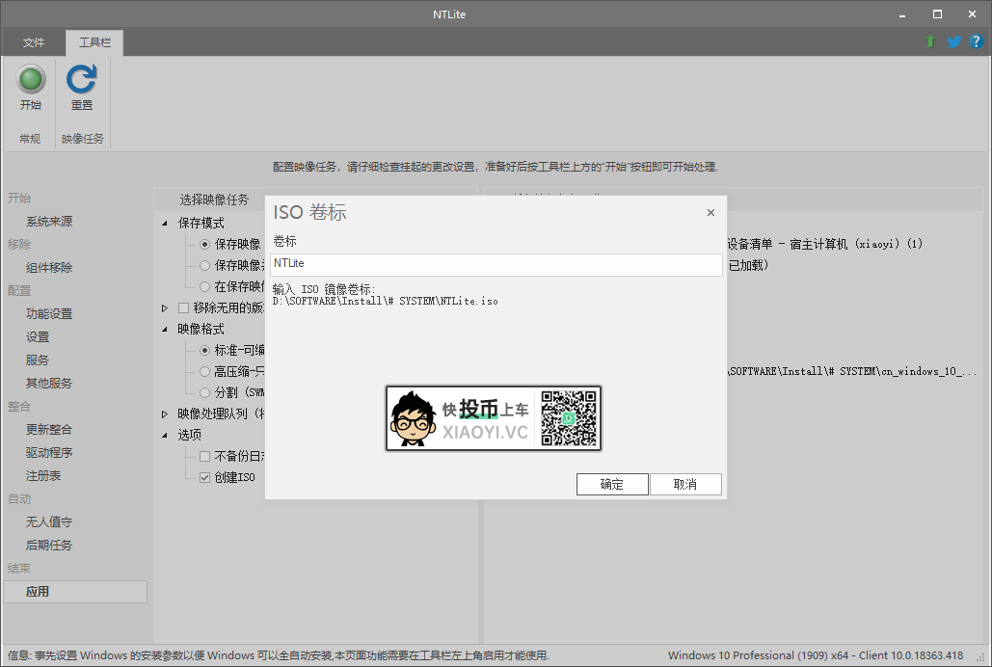Screen dimensions: 992x667
Task: Click the blue help question mark icon
Action: (976, 41)
